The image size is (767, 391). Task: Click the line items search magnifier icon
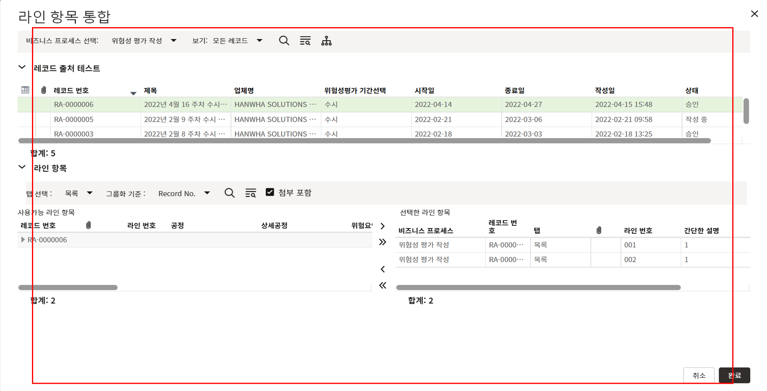(229, 193)
